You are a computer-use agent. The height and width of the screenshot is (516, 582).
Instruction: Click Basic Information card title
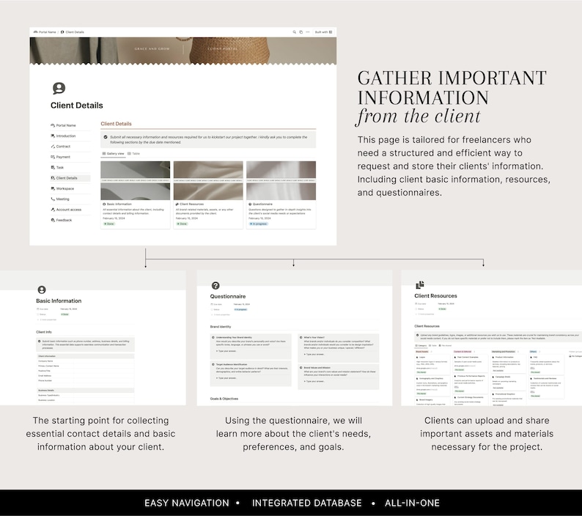119,204
